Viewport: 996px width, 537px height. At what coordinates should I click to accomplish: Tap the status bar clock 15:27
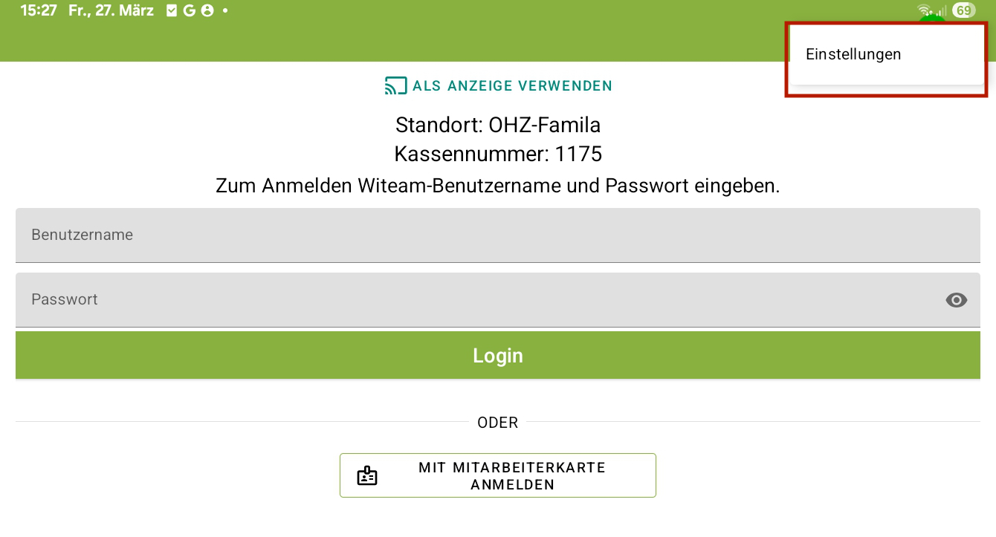[39, 11]
